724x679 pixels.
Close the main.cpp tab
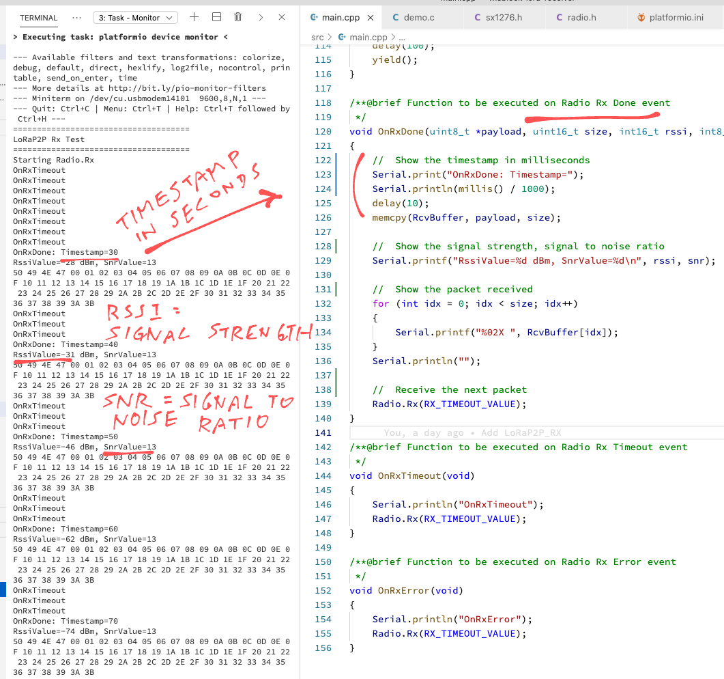pos(371,17)
